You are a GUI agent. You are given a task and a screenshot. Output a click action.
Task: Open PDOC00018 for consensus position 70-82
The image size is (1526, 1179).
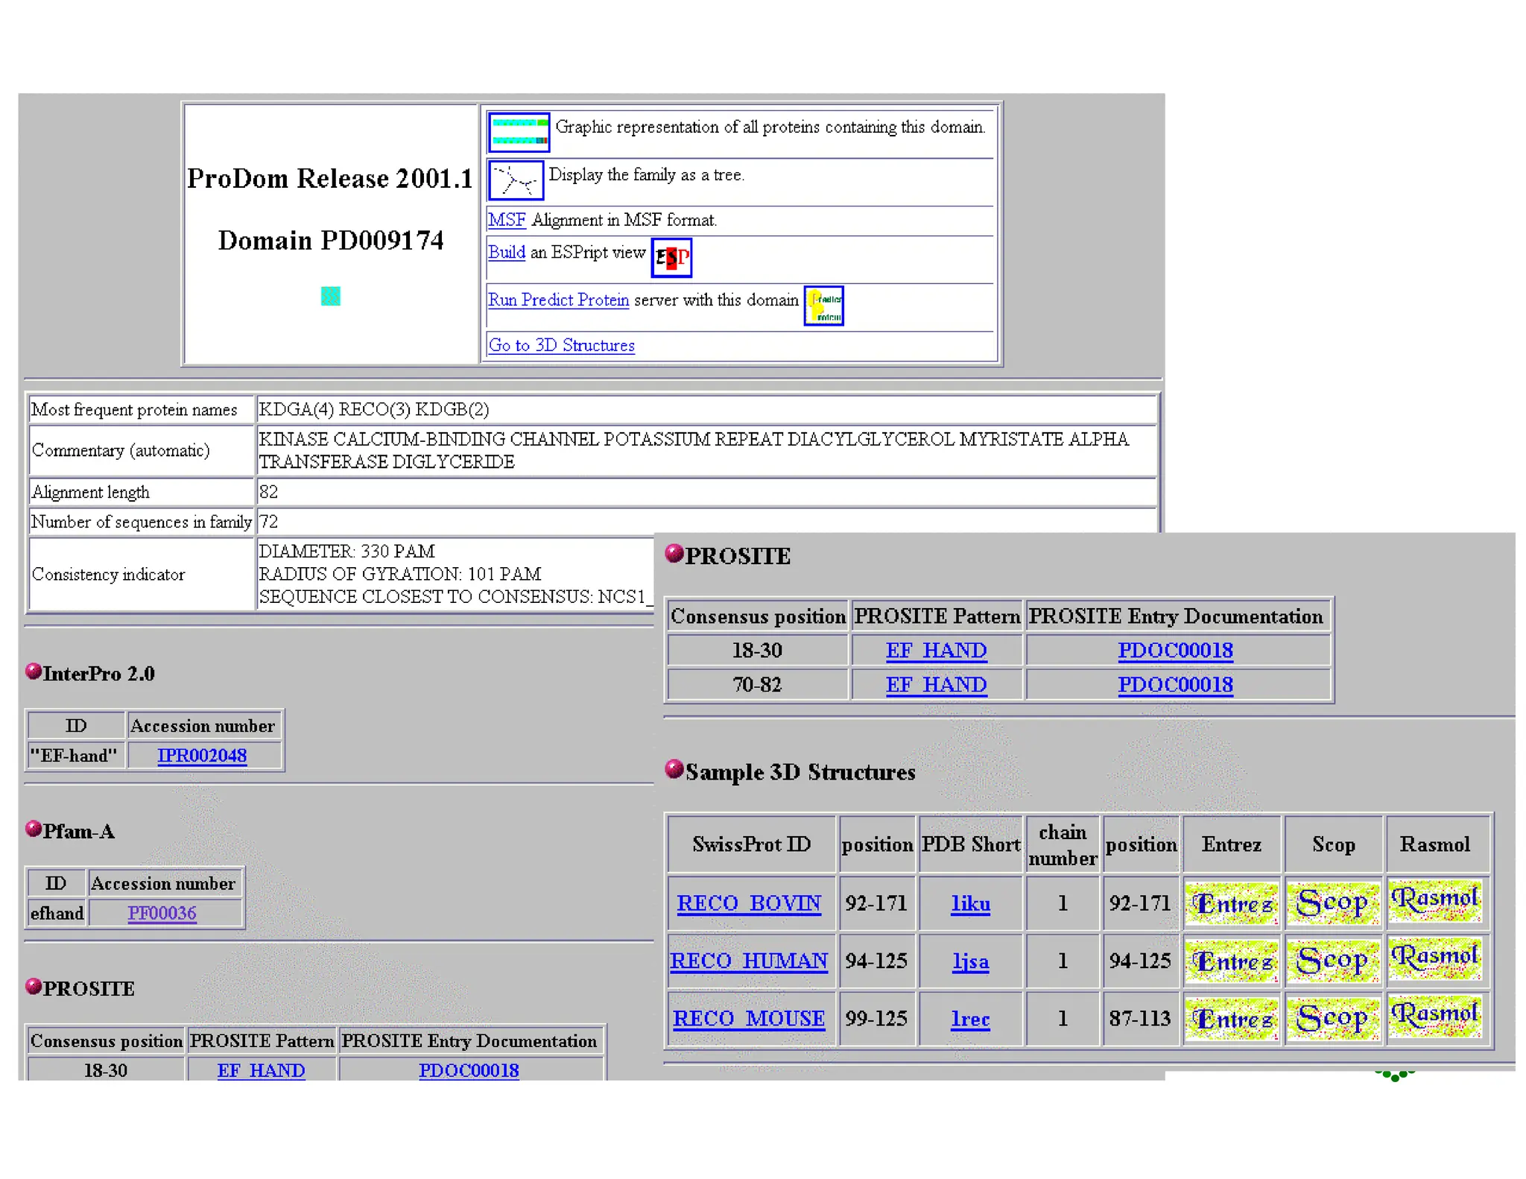[x=1175, y=684]
